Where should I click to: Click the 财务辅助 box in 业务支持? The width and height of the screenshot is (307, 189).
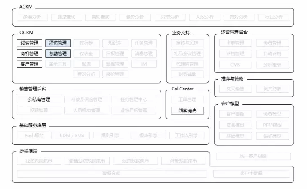pyautogui.click(x=187, y=74)
